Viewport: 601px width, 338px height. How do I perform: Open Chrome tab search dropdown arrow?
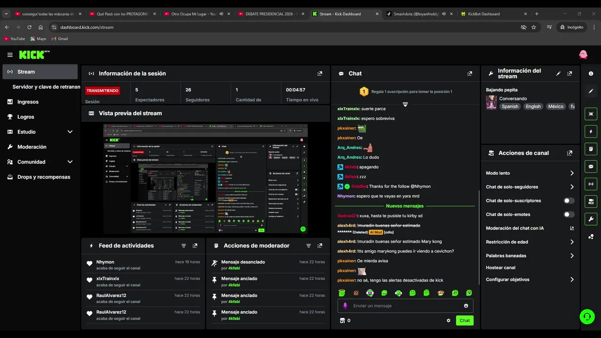6,14
